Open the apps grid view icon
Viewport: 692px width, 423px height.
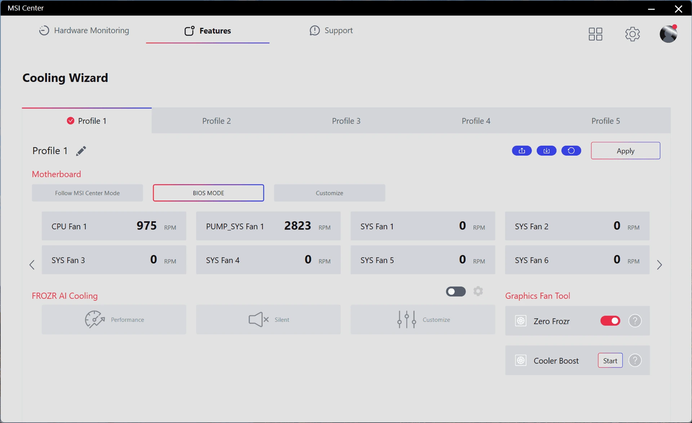point(595,34)
